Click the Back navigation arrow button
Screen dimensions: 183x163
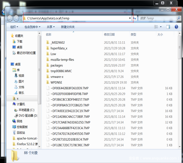click(10, 18)
